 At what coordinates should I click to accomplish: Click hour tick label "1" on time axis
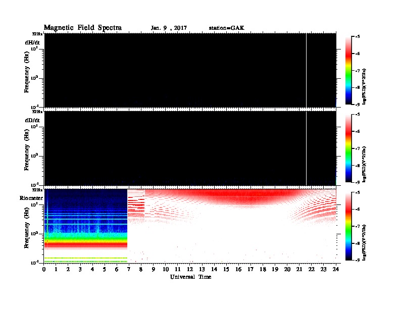click(56, 270)
